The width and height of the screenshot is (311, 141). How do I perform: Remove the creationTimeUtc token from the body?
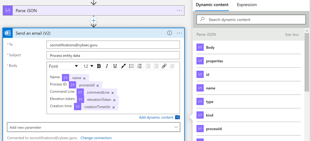pyautogui.click(x=114, y=107)
